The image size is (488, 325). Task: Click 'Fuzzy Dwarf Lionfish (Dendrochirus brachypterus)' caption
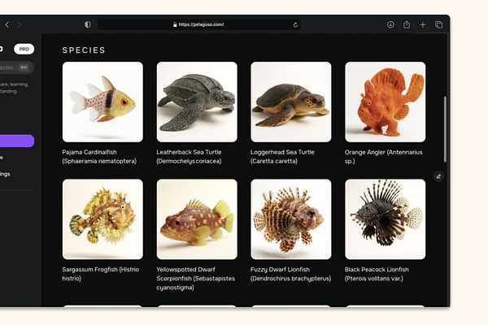coord(290,274)
